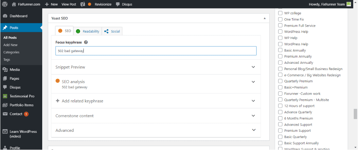Check the Fixrunner -Custom work checkbox
Viewport: 358px width, 150px height.
click(280, 93)
